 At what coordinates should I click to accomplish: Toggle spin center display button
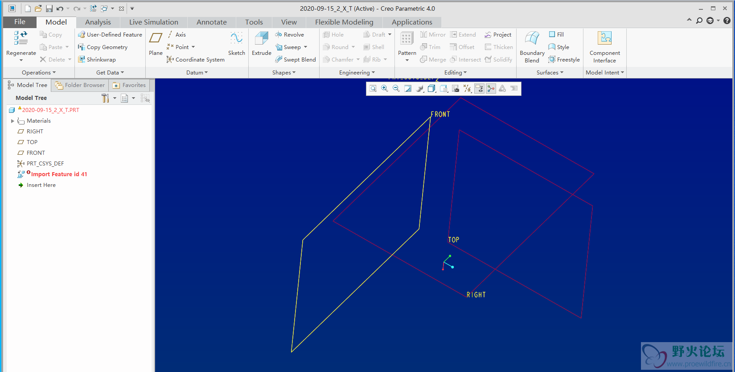[x=491, y=89]
